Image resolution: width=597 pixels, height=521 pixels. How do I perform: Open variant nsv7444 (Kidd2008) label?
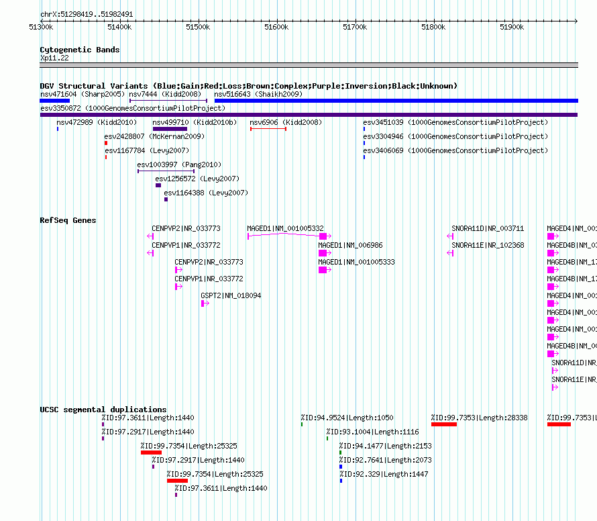click(x=165, y=94)
